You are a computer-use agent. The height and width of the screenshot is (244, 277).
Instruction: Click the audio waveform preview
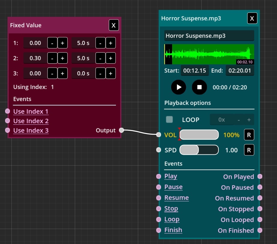(x=209, y=54)
